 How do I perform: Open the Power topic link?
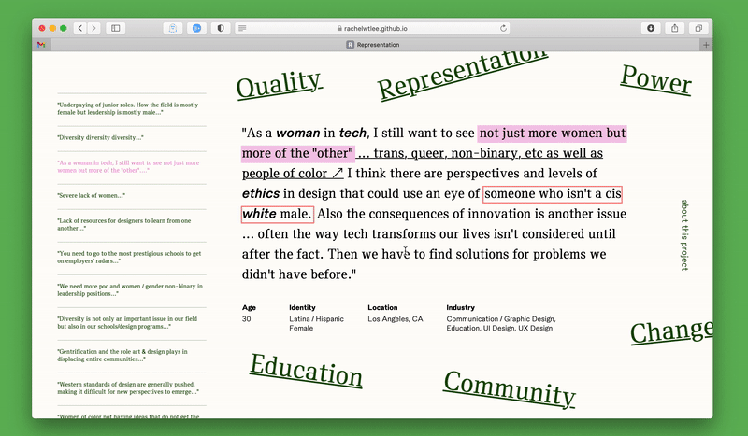pos(656,79)
